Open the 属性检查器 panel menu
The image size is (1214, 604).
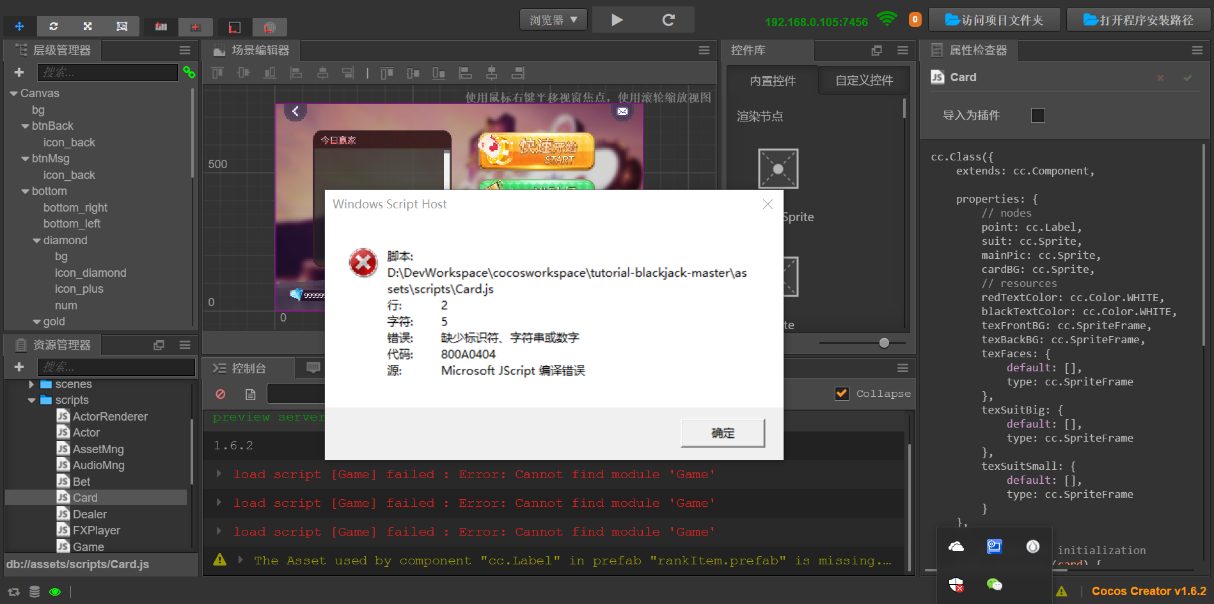1197,50
